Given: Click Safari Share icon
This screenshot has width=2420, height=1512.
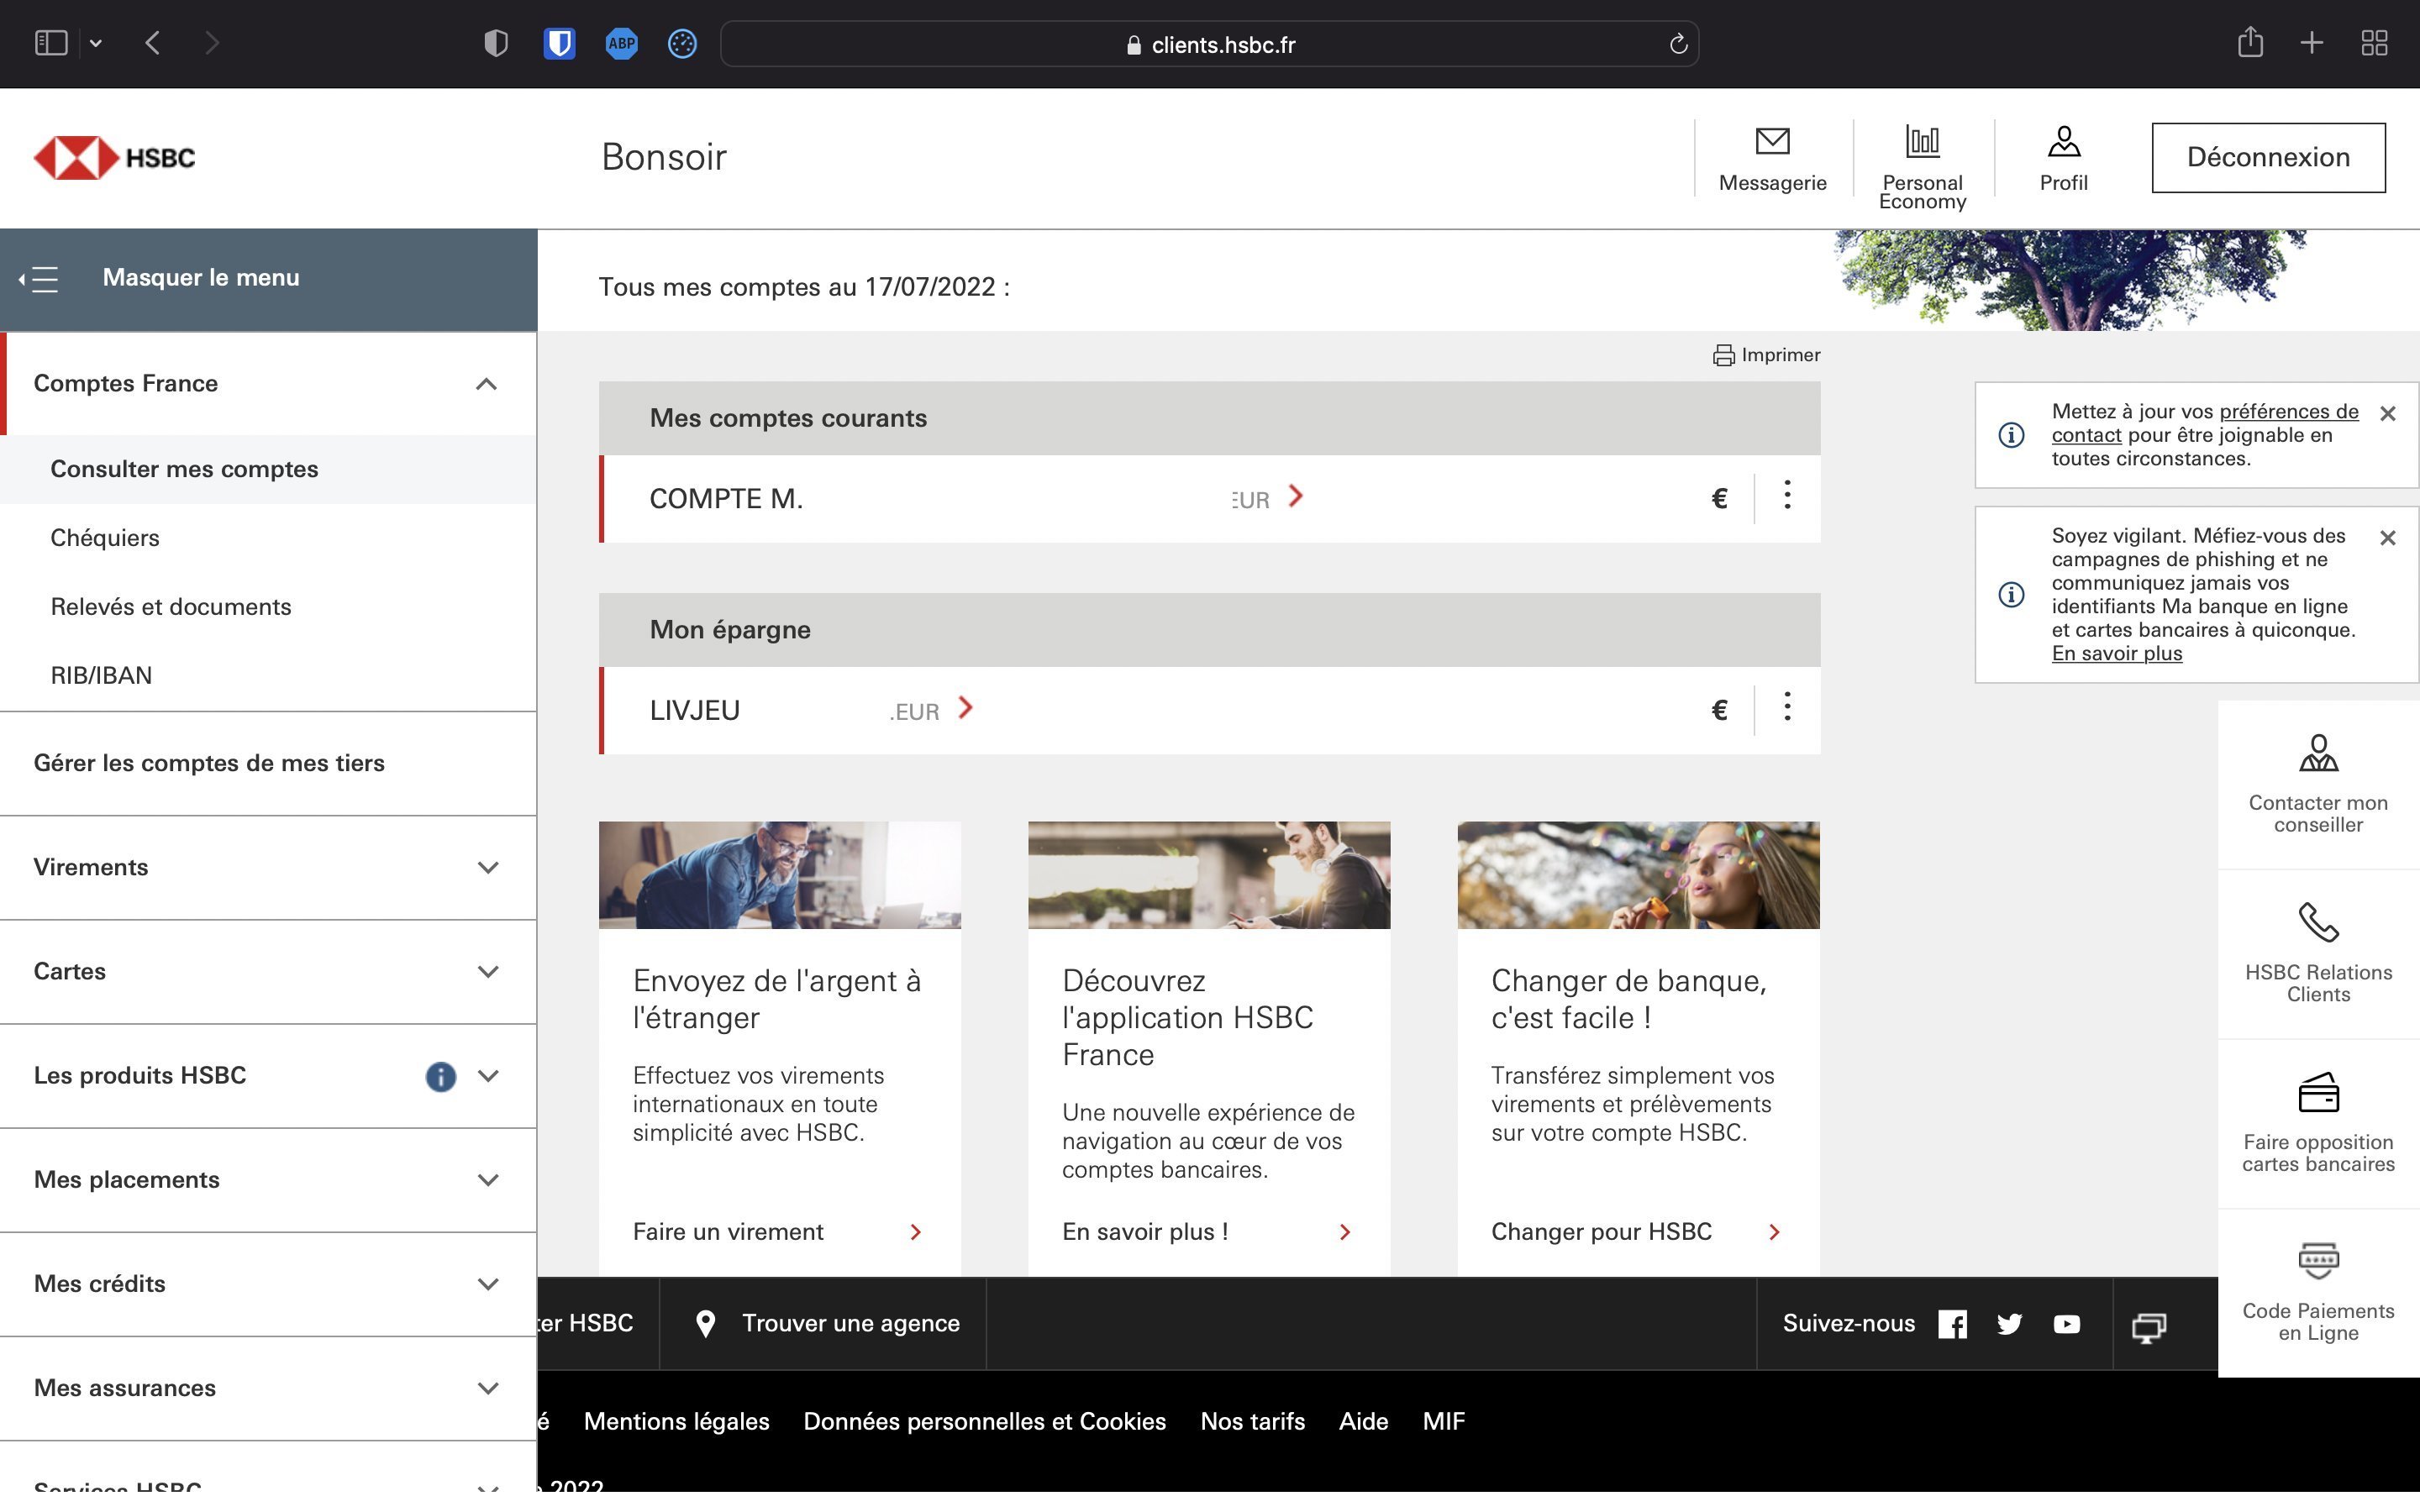Looking at the screenshot, I should click(2250, 42).
